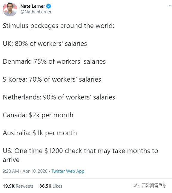
Task: Visit the @NathanLerner handle
Action: point(36,12)
